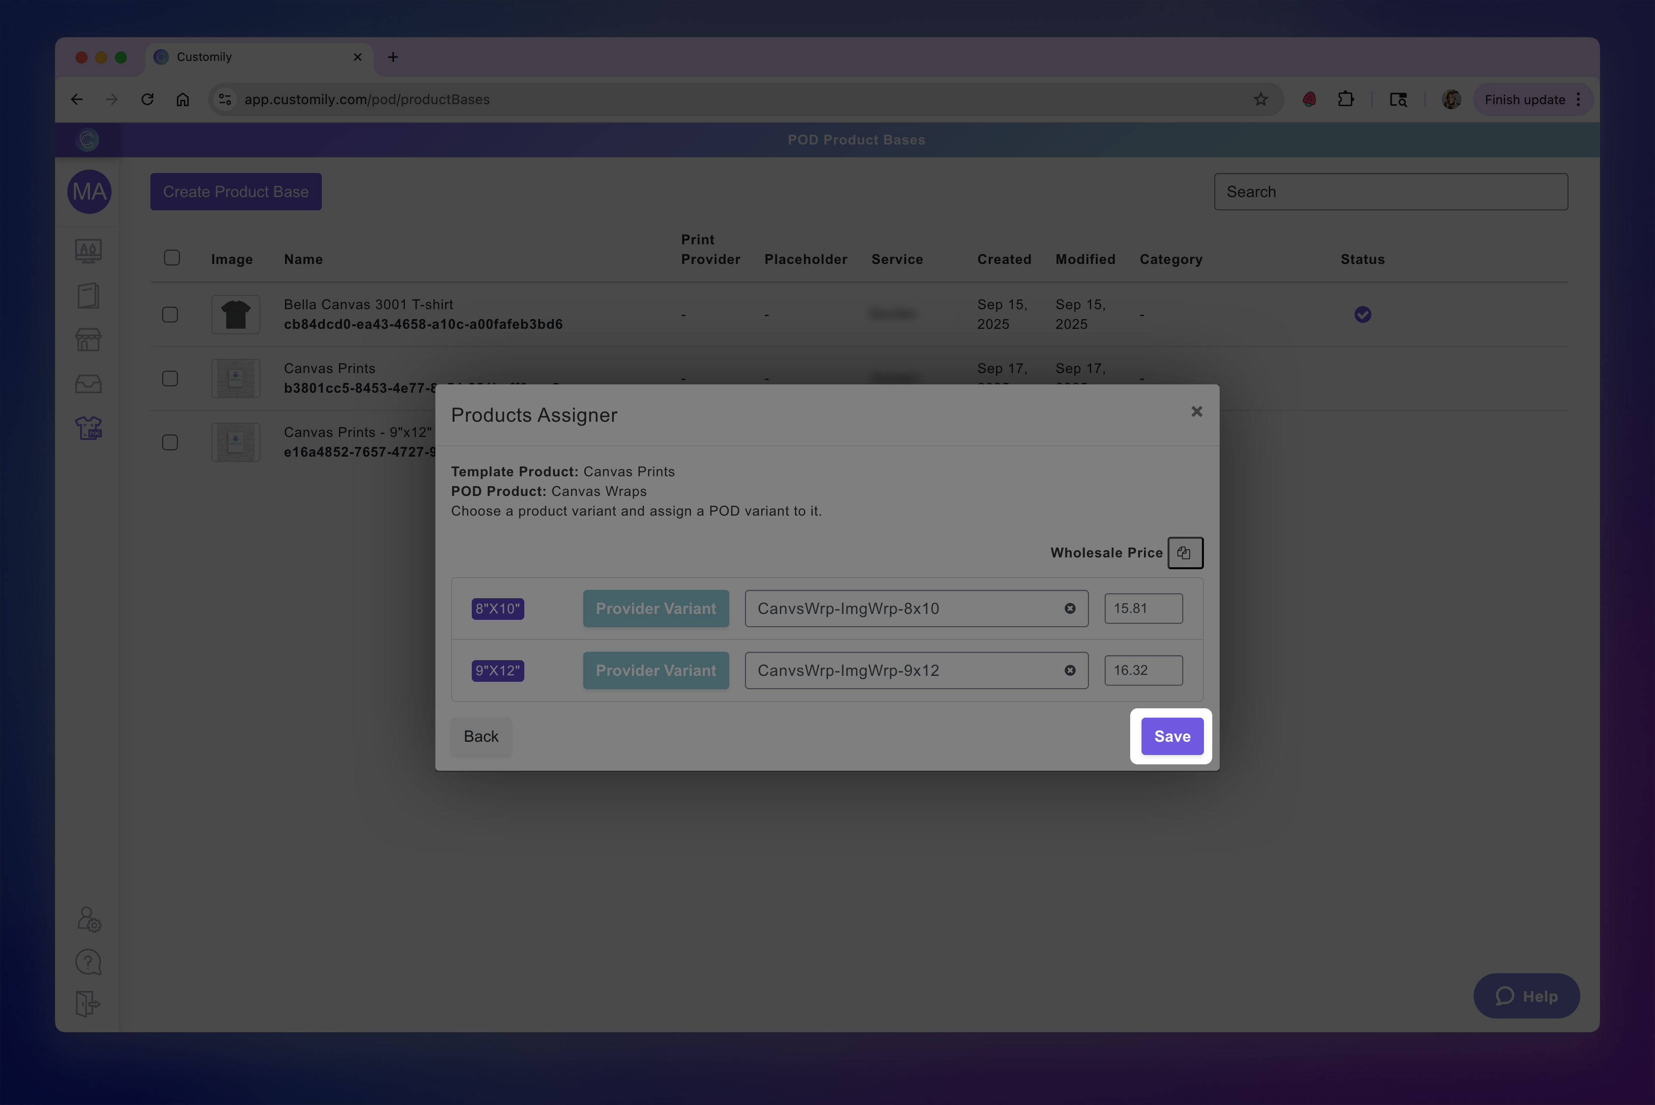The height and width of the screenshot is (1105, 1655).
Task: Select the Bella Canvas 3001 T-shirt checkbox
Action: [x=170, y=314]
